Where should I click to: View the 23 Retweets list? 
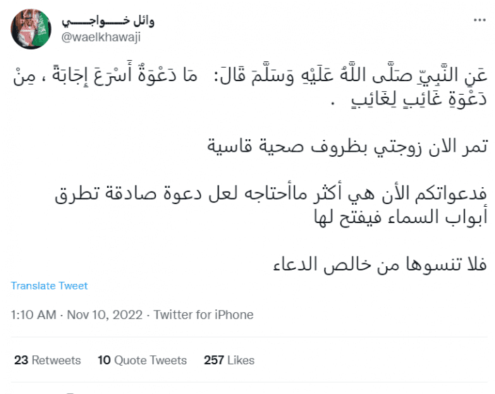47,360
